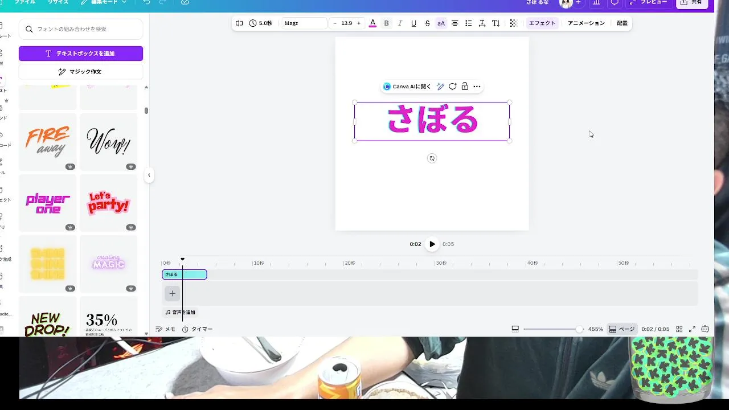This screenshot has width=729, height=410.
Task: Click マジック作文 button
Action: [x=81, y=72]
